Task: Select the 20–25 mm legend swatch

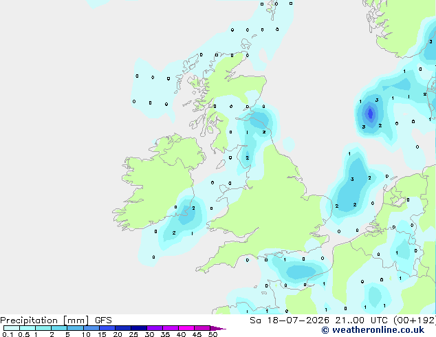Action: (x=122, y=328)
